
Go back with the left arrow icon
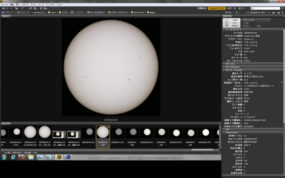click(4, 8)
